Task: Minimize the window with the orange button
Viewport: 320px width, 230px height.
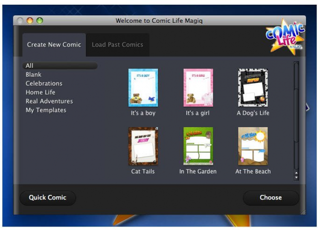Action: [30, 20]
